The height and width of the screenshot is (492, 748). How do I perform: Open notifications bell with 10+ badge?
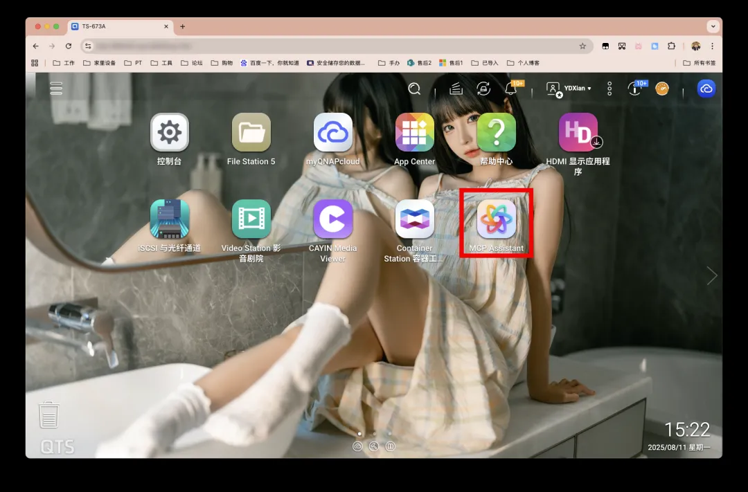tap(511, 89)
